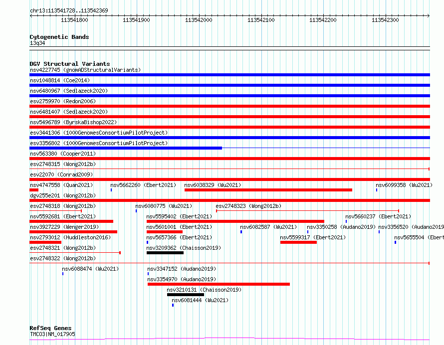Screen dimensions: 444x345
Task: Open nsv3209362 (Chaisson2019) variant
Action: 184,248
